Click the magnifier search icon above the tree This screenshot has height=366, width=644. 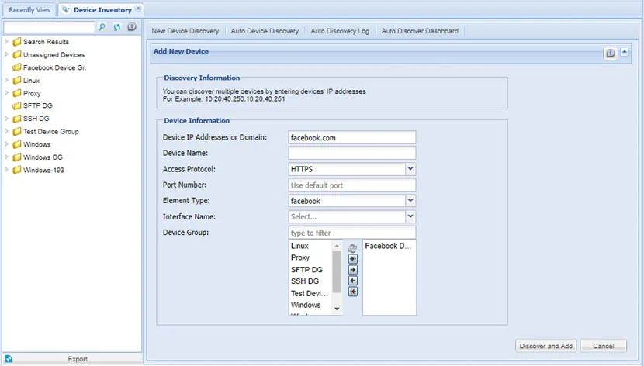(102, 27)
